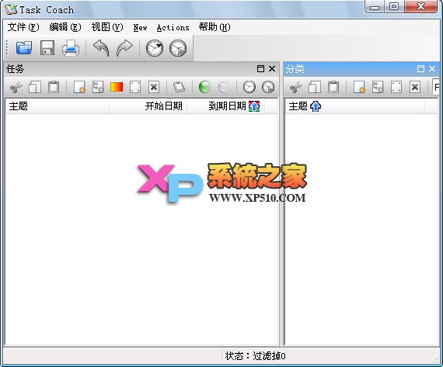443x367 pixels.
Task: Print using the printer icon
Action: [x=71, y=48]
